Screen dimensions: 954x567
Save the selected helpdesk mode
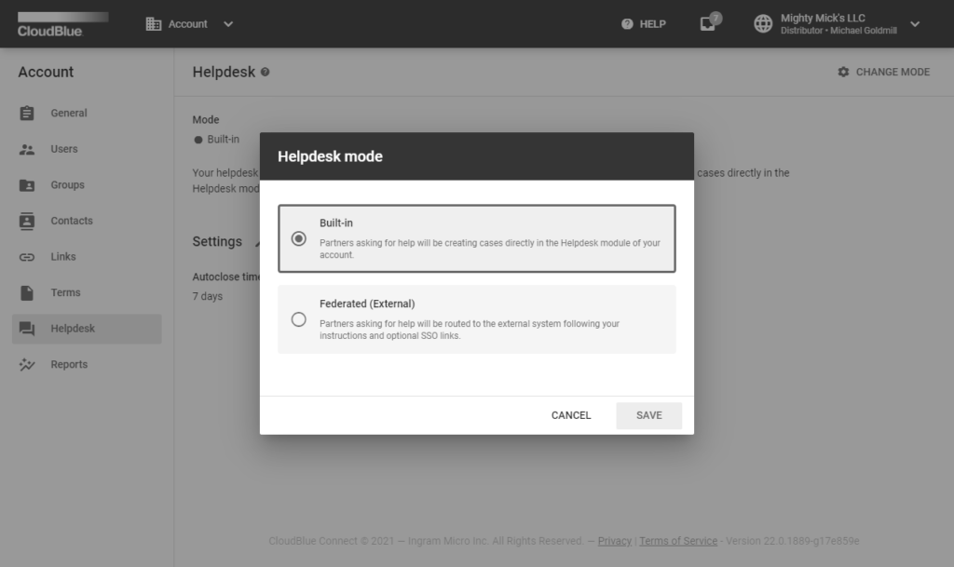648,415
